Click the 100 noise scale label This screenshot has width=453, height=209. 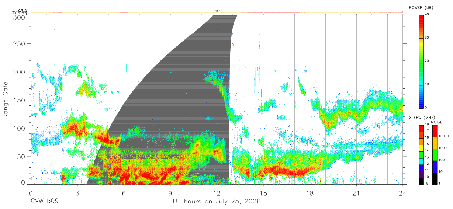point(442,160)
